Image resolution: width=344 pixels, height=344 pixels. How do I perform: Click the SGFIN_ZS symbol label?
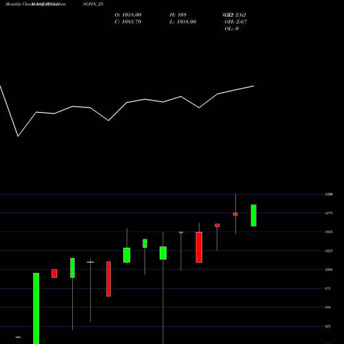pos(93,4)
